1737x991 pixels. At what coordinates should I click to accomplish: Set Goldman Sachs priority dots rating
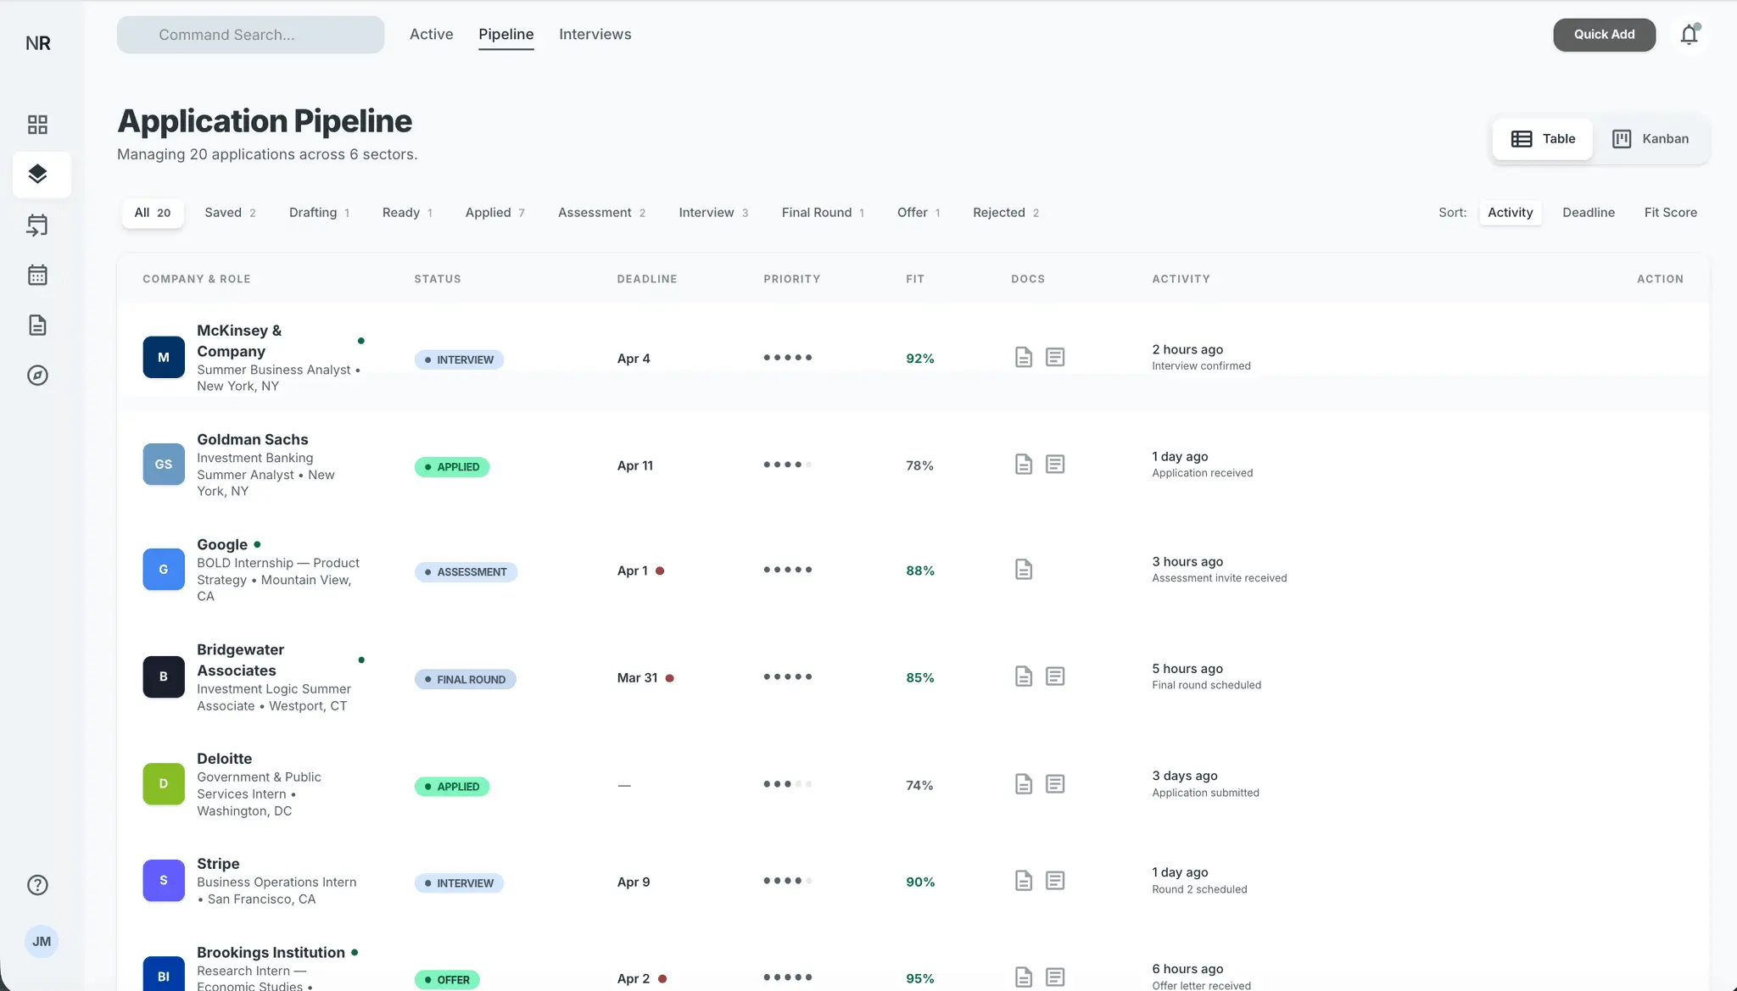click(788, 465)
